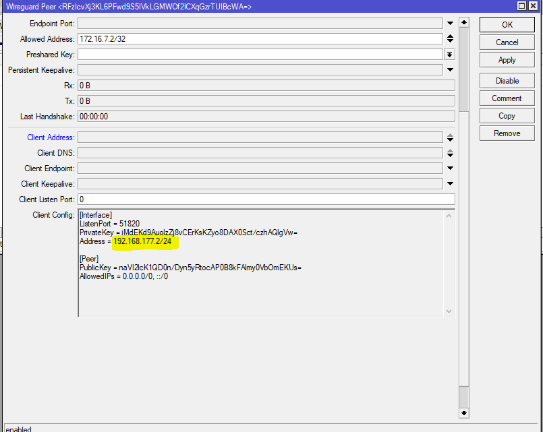Viewport: 543px width, 432px height.
Task: Focus the Allowed Address input field
Action: pos(260,38)
